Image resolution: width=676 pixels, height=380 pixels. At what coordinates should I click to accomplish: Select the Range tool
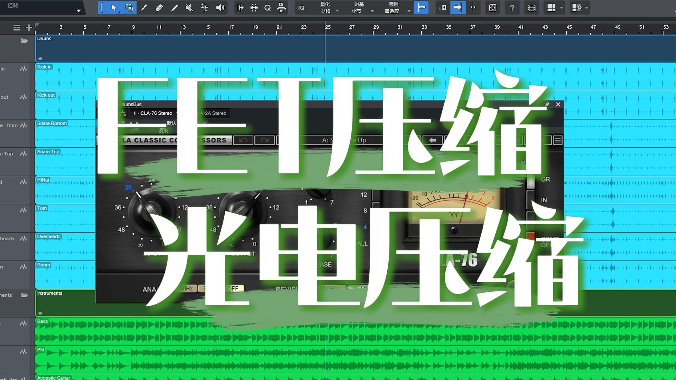[129, 8]
